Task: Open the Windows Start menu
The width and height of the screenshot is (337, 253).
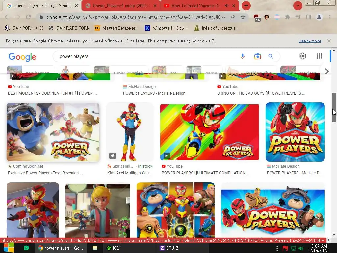Action: [x=9, y=248]
